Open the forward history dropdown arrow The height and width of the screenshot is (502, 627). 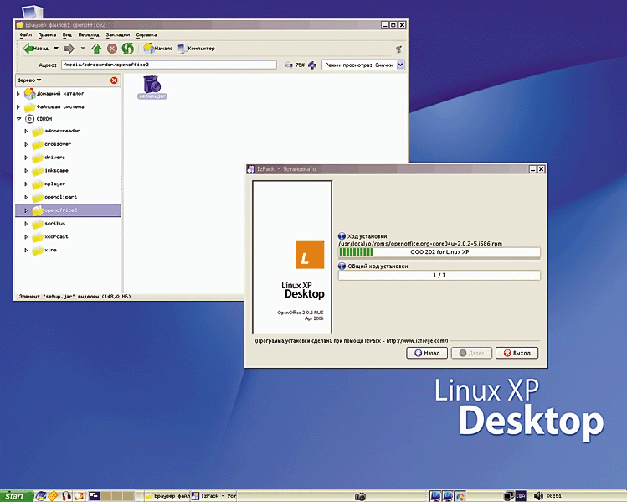(83, 49)
